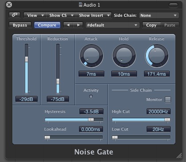Click the -75dB reduction value field
The image size is (186, 162).
coord(58,99)
